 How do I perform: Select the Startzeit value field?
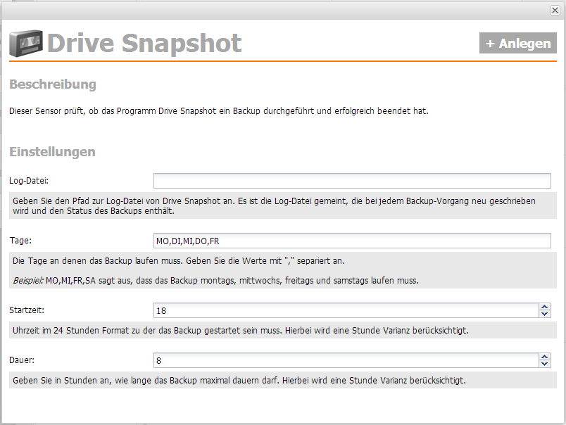pyautogui.click(x=345, y=310)
